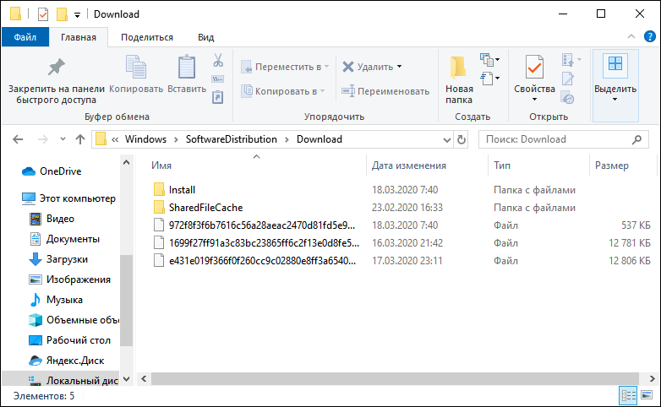Click the New item icon in Создать group
Viewport: 661px width, 407px height.
[488, 60]
